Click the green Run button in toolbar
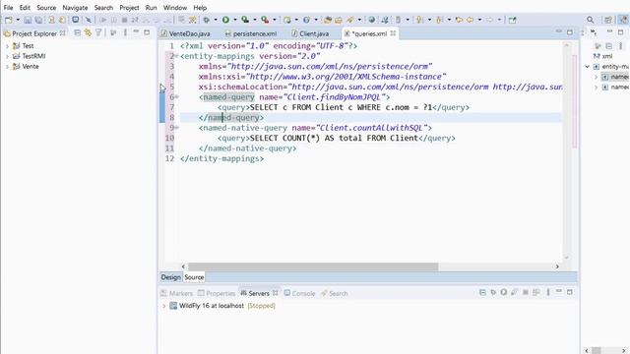The height and width of the screenshot is (354, 630). point(225,20)
